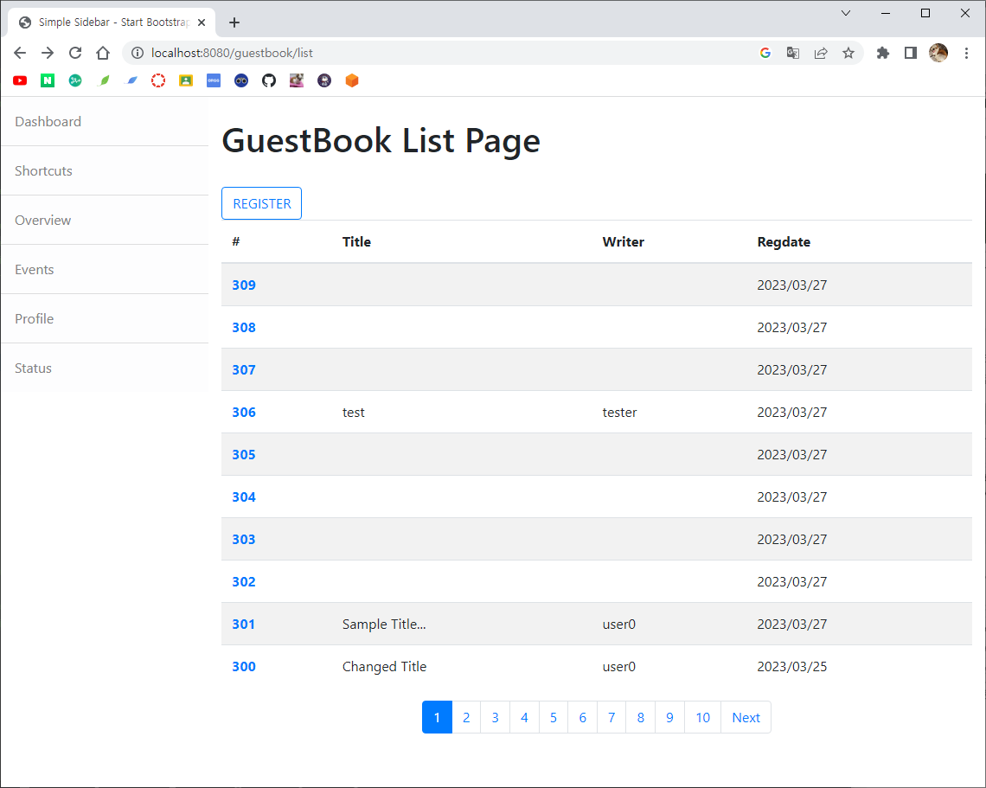Open the Chrome profile avatar

[938, 53]
